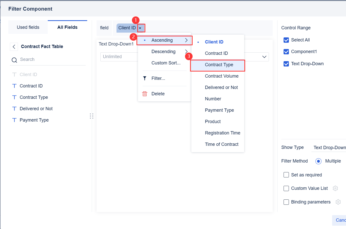The height and width of the screenshot is (229, 346).
Task: Open Binding parameters gear settings
Action: coord(338,202)
